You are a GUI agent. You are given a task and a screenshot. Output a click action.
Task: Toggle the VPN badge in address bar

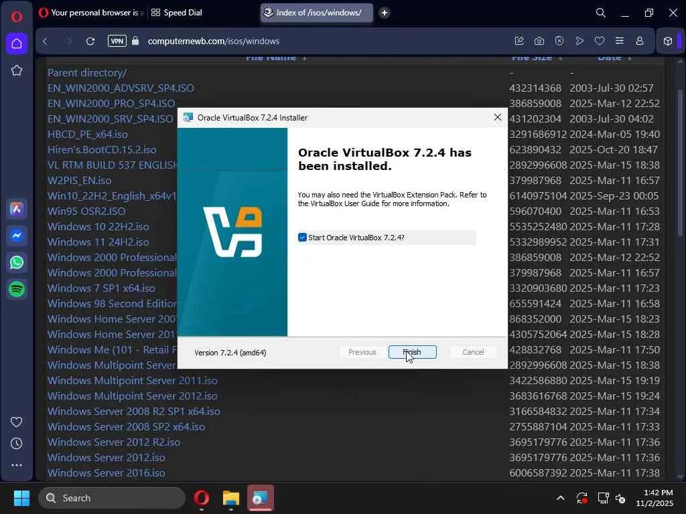click(117, 41)
